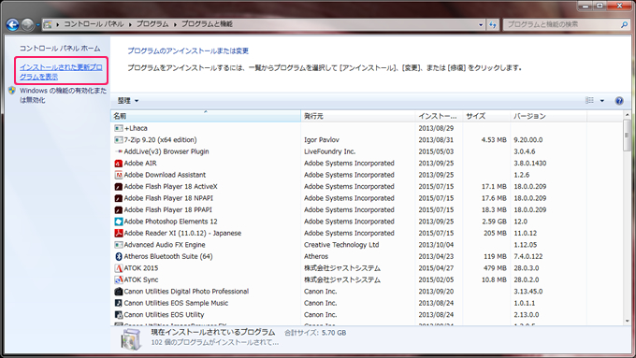Click the Digital Photo Professional icon
Viewport: 636px width, 358px height.
pos(119,292)
